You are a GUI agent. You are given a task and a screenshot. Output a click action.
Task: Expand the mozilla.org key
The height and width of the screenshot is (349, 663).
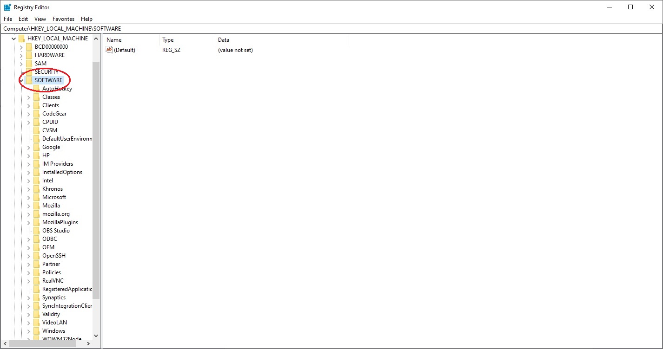(x=28, y=214)
